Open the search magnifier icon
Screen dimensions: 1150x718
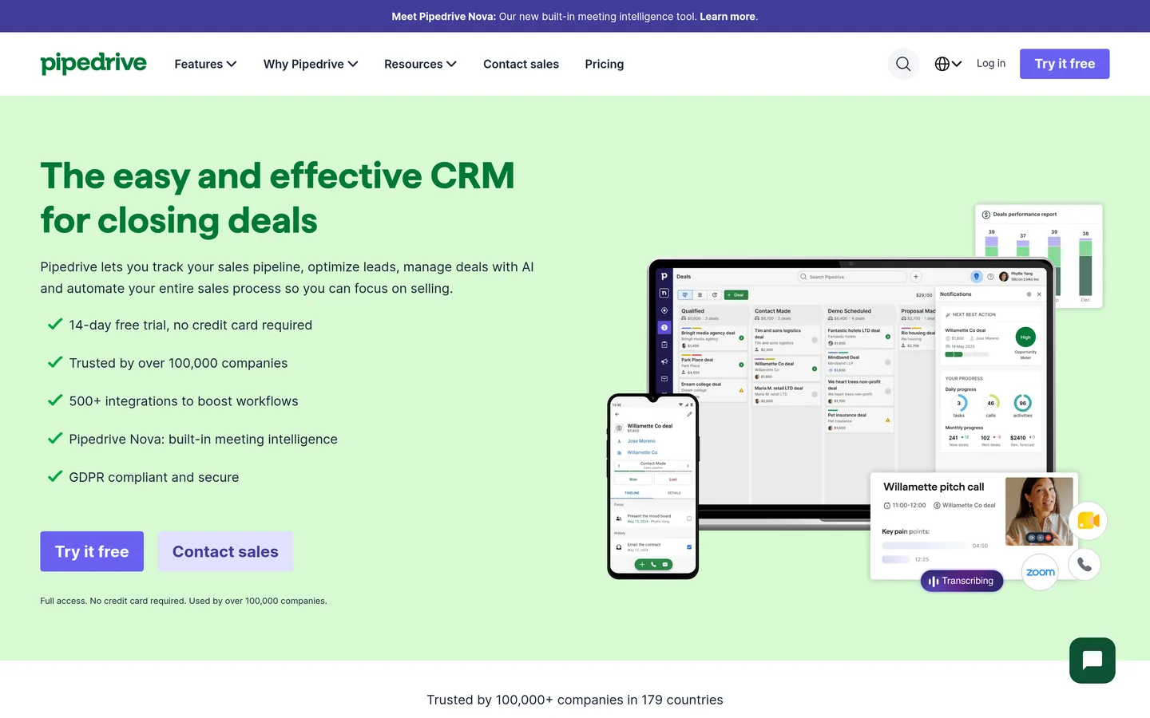903,64
